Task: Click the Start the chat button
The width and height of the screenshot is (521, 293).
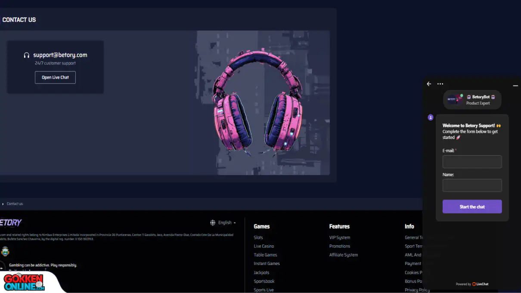Action: pos(472,207)
